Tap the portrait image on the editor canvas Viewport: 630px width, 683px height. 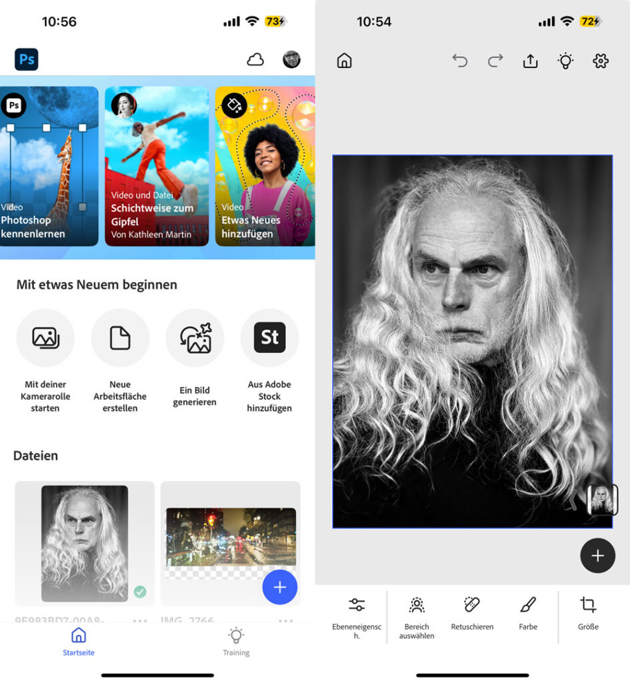click(x=473, y=341)
